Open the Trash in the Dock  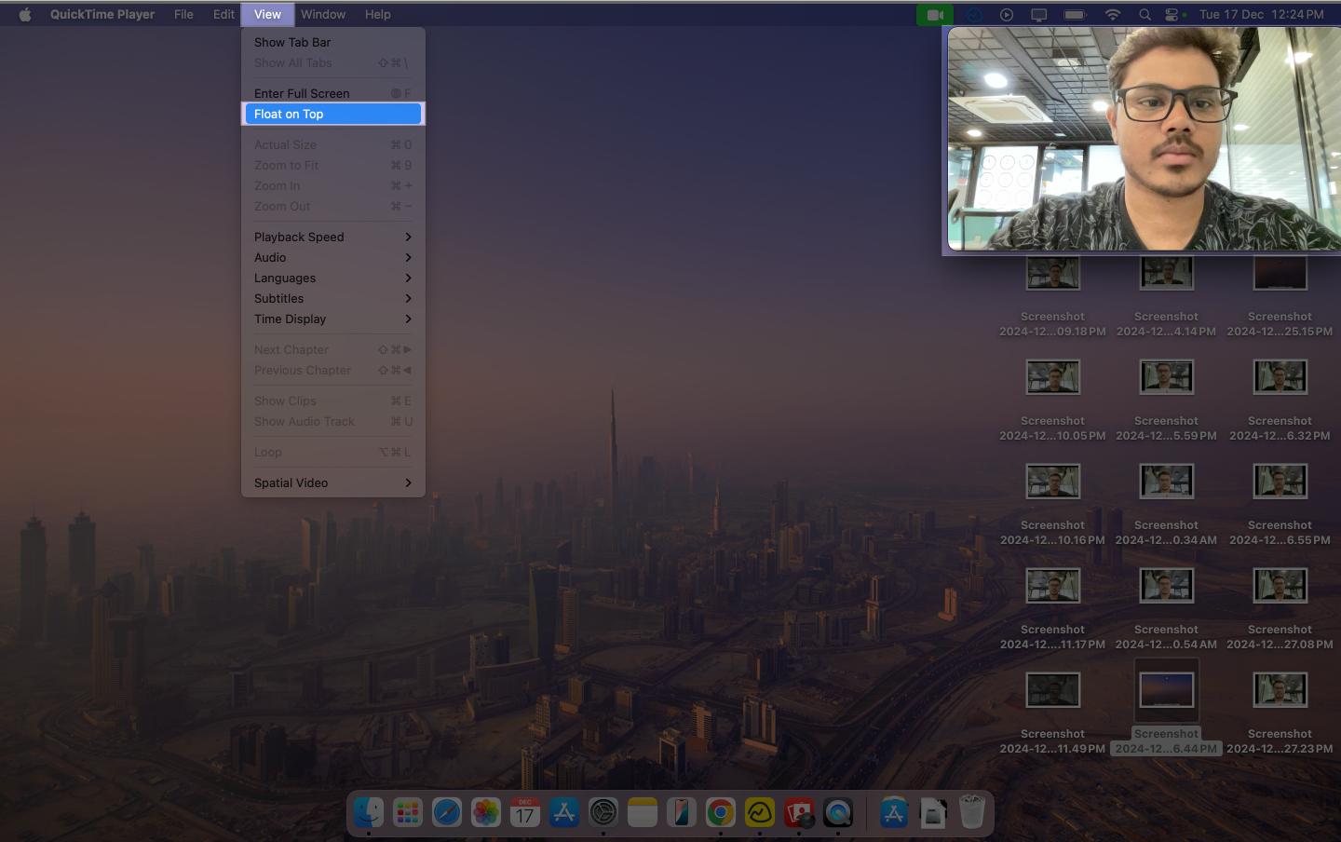[972, 813]
